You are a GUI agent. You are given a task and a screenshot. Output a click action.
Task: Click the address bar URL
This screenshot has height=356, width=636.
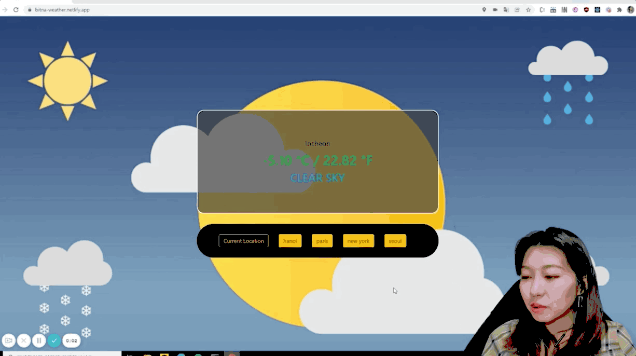pos(62,9)
